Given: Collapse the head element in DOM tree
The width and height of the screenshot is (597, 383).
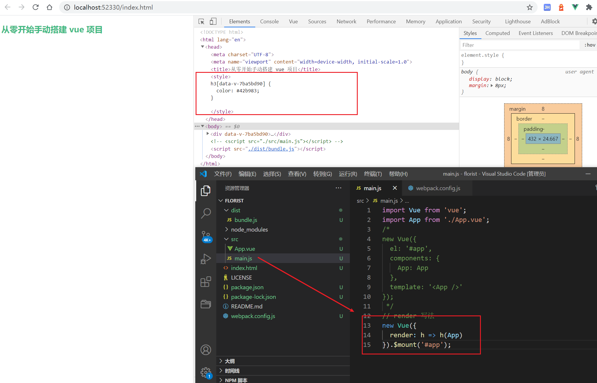Looking at the screenshot, I should coord(203,47).
